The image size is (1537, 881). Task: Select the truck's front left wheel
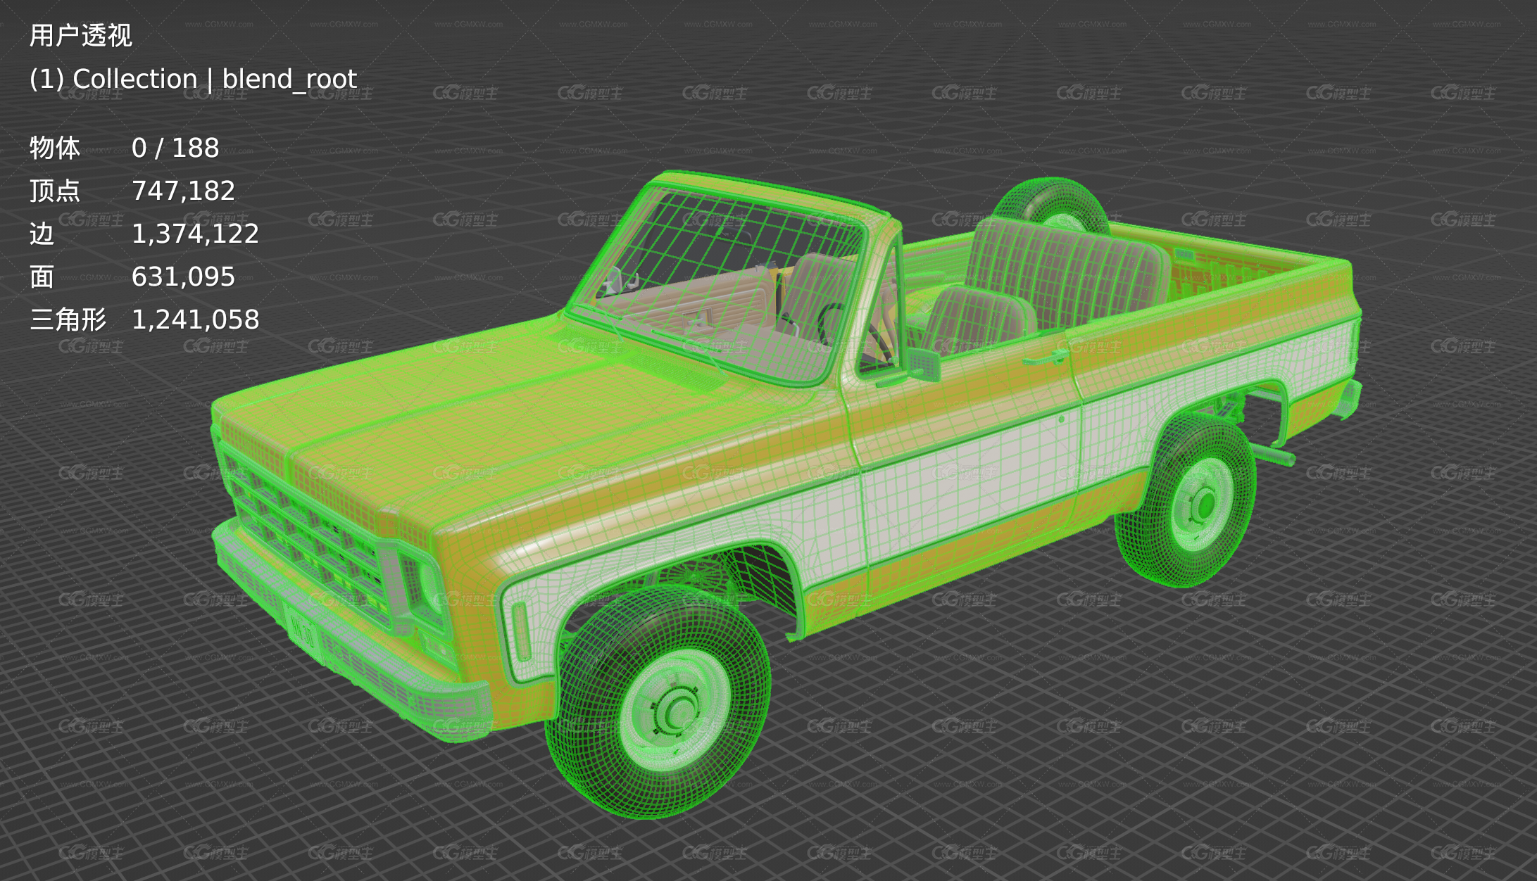658,704
